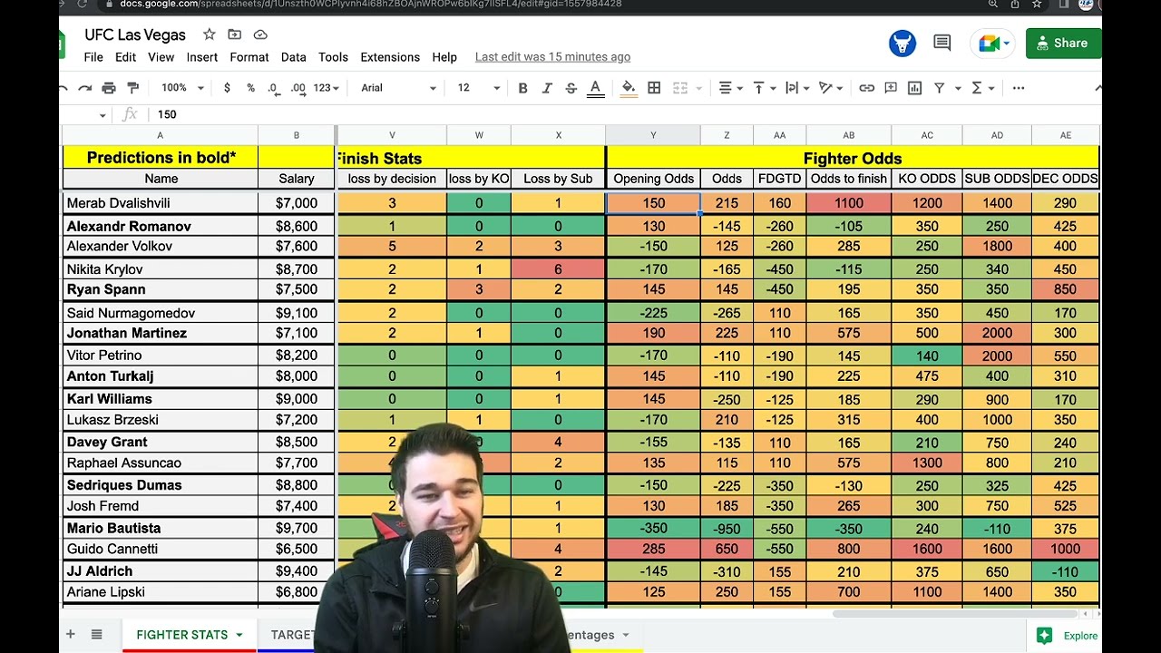Star the UFC Las Vegas document
Screen dimensions: 1161x653
click(209, 34)
